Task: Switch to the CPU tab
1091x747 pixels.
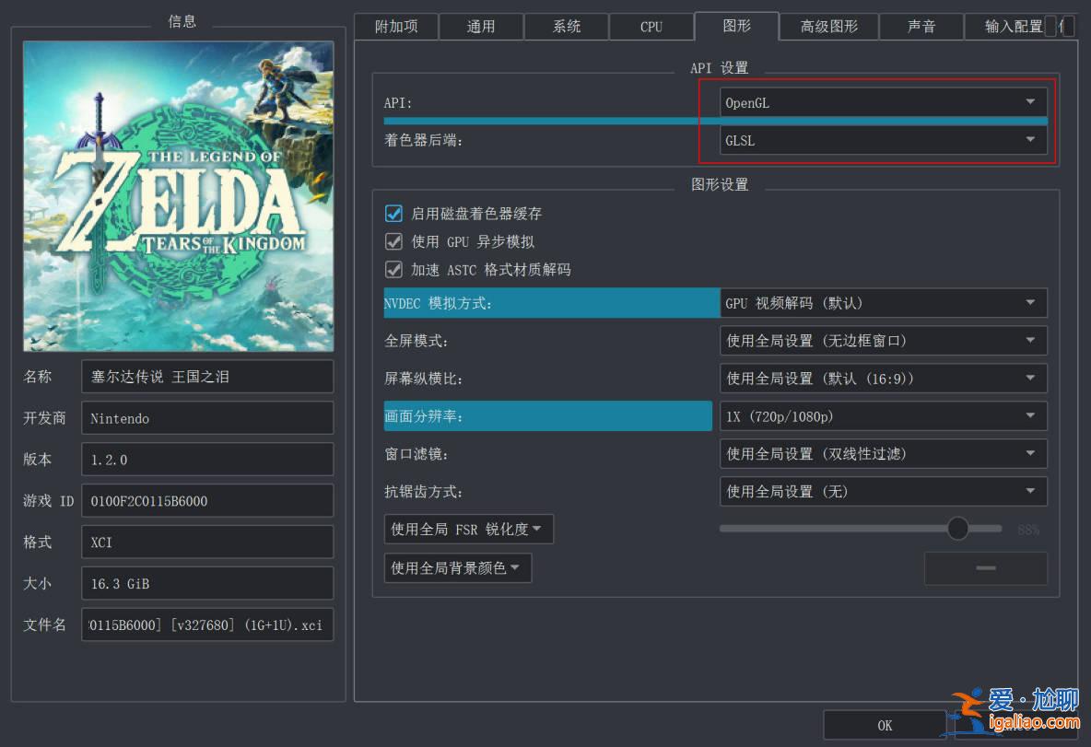Action: [651, 27]
